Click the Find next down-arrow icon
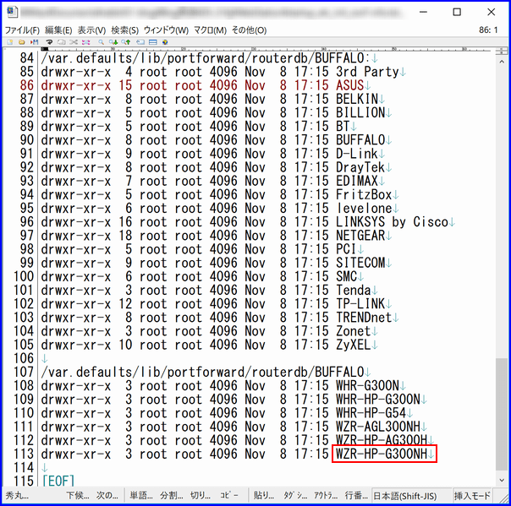511x506 pixels. 113,42
